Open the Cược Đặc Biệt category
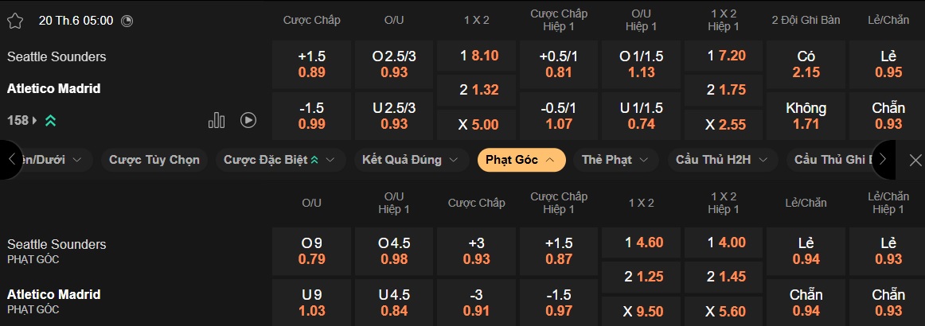 279,160
